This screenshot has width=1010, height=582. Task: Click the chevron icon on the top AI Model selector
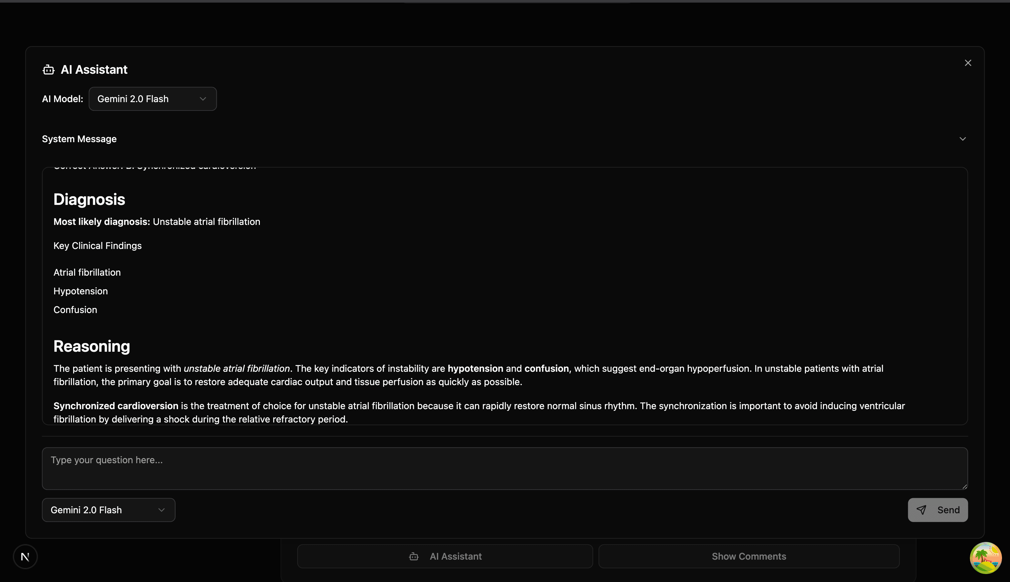click(x=203, y=99)
